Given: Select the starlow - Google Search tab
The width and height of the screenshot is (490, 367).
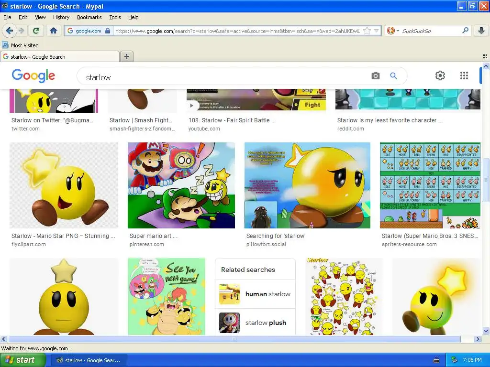Looking at the screenshot, I should (60, 56).
